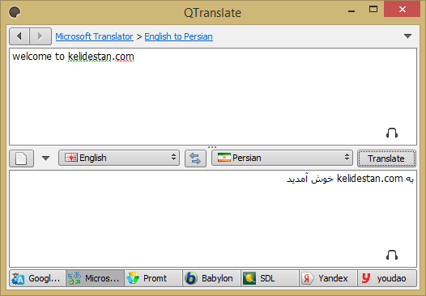Select the Microsoft translator tab
The height and width of the screenshot is (296, 426).
click(x=95, y=278)
